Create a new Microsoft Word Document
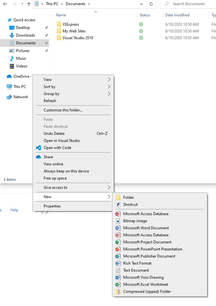This screenshot has height=306, width=216. (x=160, y=228)
